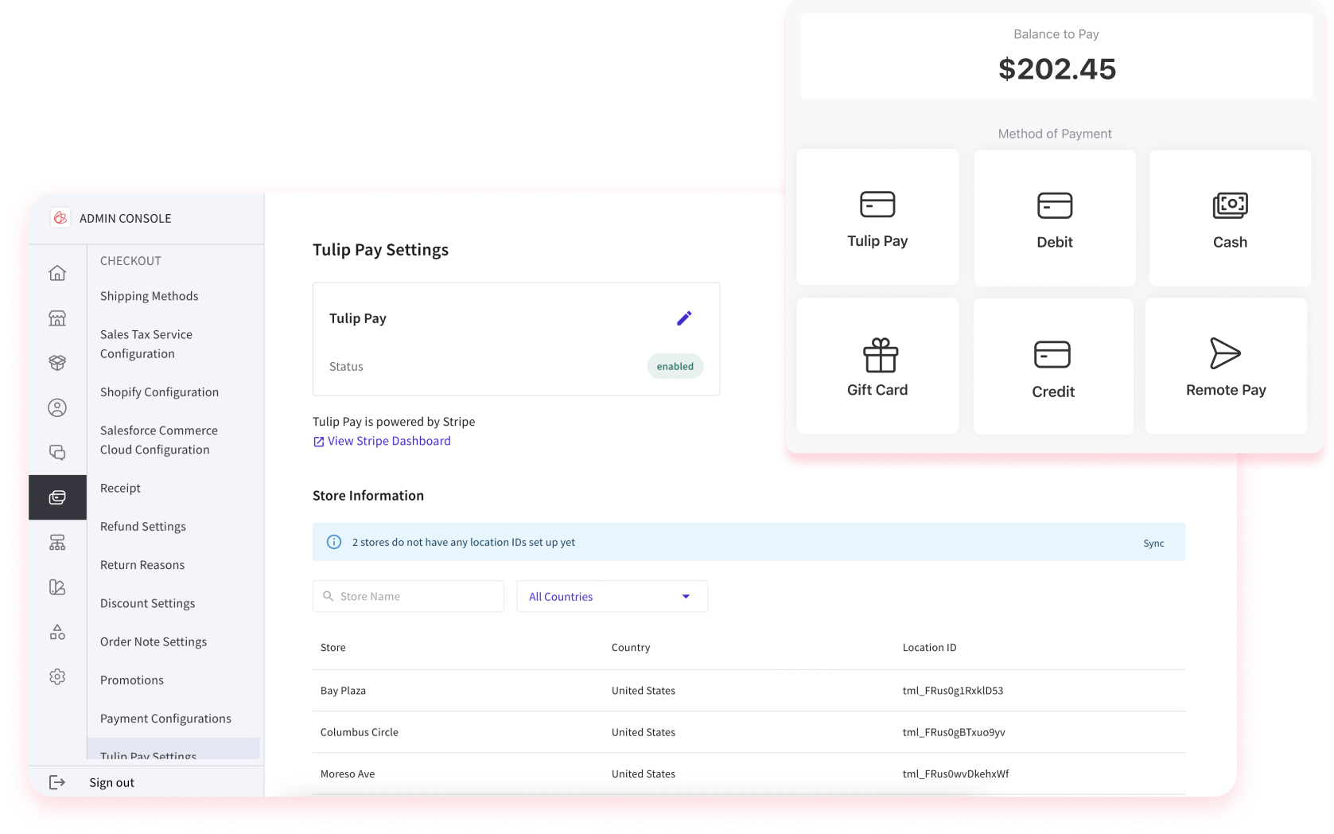This screenshot has height=834, width=1334.
Task: Select the Bay Plaza store row
Action: 749,691
